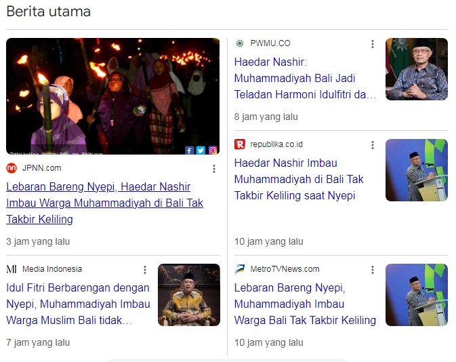Click the 'MetroTVNews.com' source name
Viewport: 456px width, 362px height.
pyautogui.click(x=285, y=269)
